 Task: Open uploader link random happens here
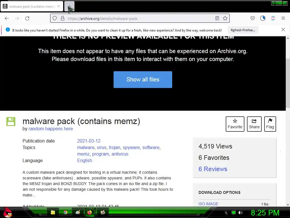click(51, 129)
